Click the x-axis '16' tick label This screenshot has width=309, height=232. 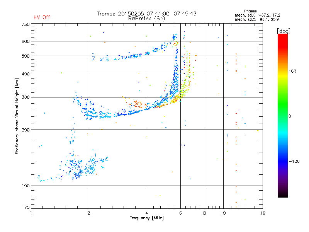point(263,213)
